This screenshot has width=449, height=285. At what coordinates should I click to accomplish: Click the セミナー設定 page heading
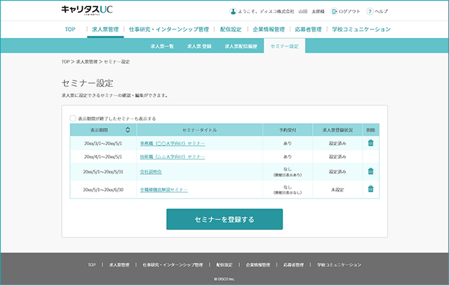point(88,83)
